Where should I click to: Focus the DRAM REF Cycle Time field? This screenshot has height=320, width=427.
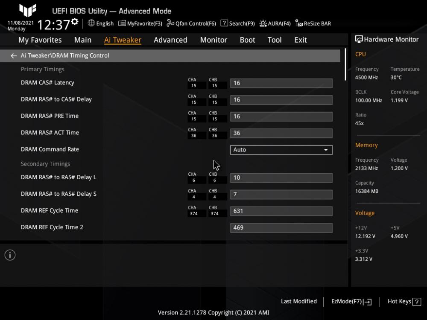click(x=281, y=211)
